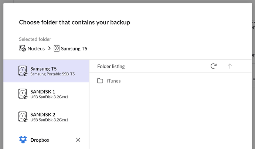Click 'USB SanDisk 3.2Gen1' under SANDISK 1
The height and width of the screenshot is (149, 255).
pos(49,97)
